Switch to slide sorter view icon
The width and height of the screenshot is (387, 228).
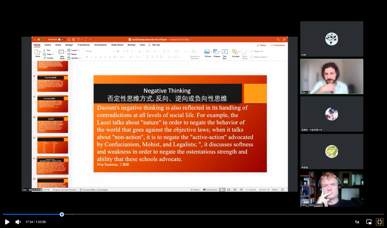coord(228,190)
